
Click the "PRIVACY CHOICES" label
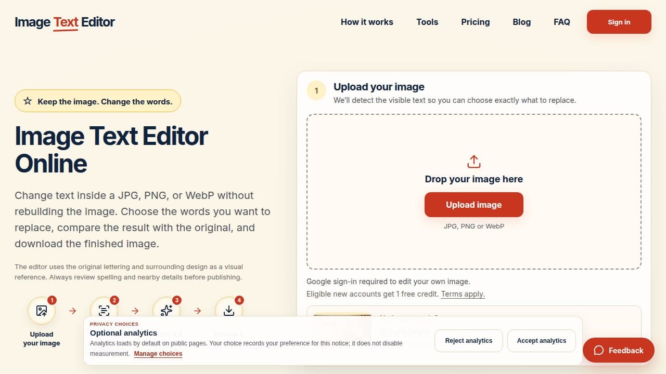tap(114, 324)
